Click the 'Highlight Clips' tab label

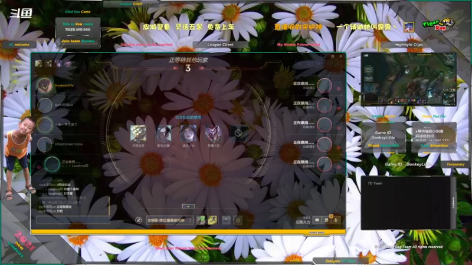point(409,45)
